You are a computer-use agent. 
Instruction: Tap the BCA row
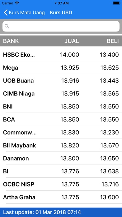pos(61,119)
